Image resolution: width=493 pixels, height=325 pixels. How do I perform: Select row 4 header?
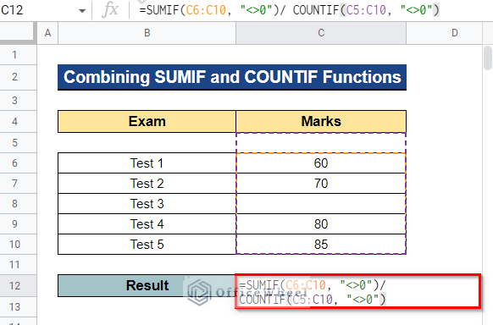(x=19, y=122)
